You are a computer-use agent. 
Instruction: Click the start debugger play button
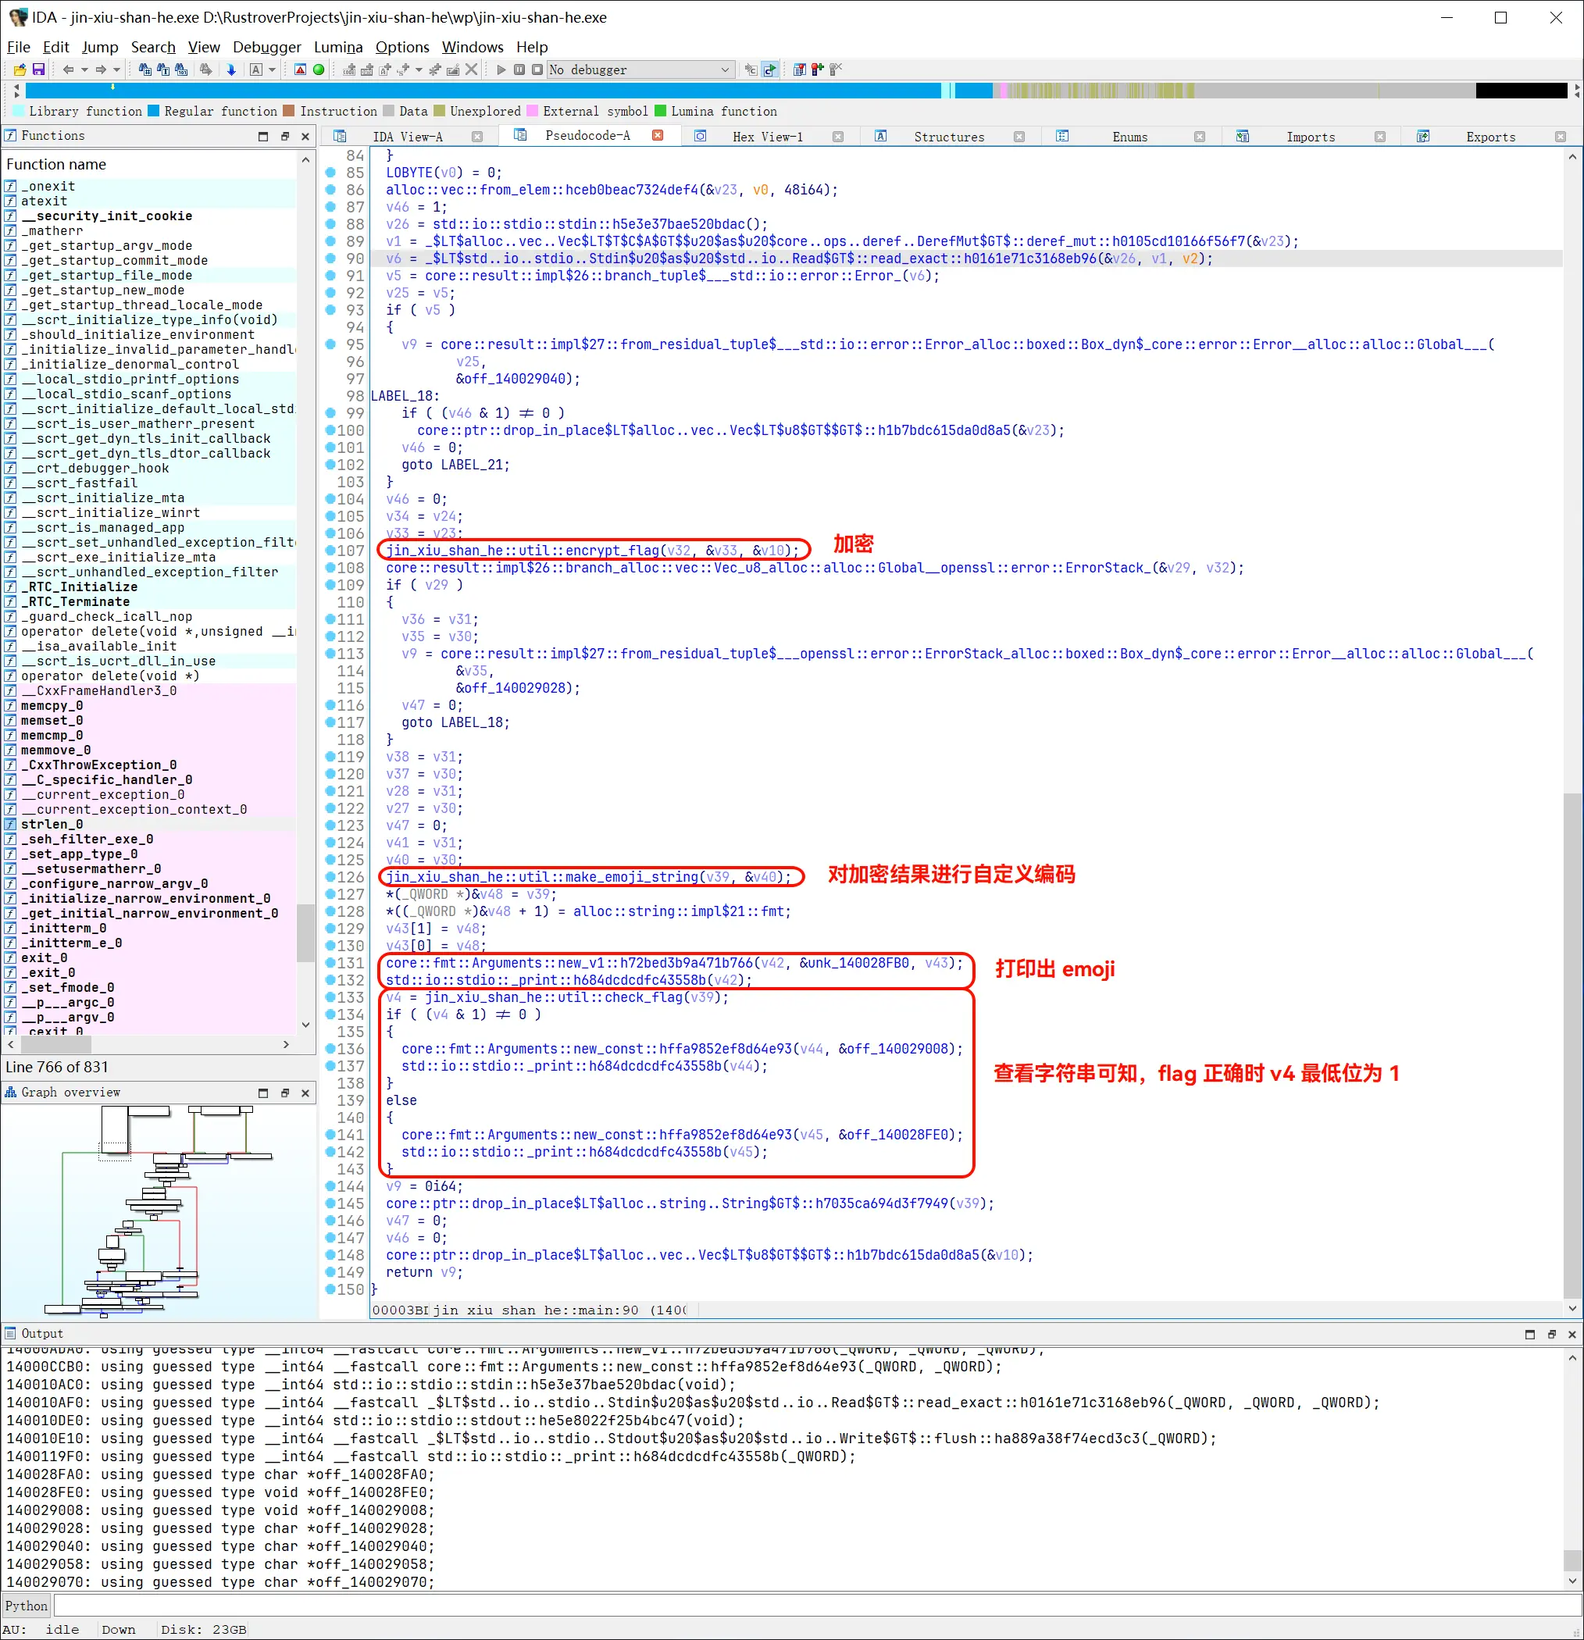501,70
